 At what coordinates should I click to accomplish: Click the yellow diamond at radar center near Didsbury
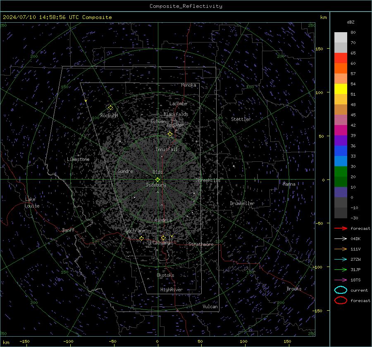click(157, 180)
